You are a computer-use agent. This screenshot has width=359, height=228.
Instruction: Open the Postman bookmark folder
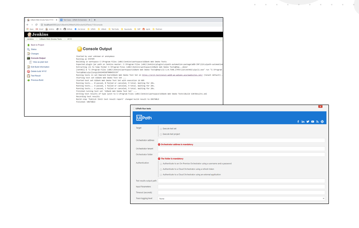pyautogui.click(x=157, y=29)
